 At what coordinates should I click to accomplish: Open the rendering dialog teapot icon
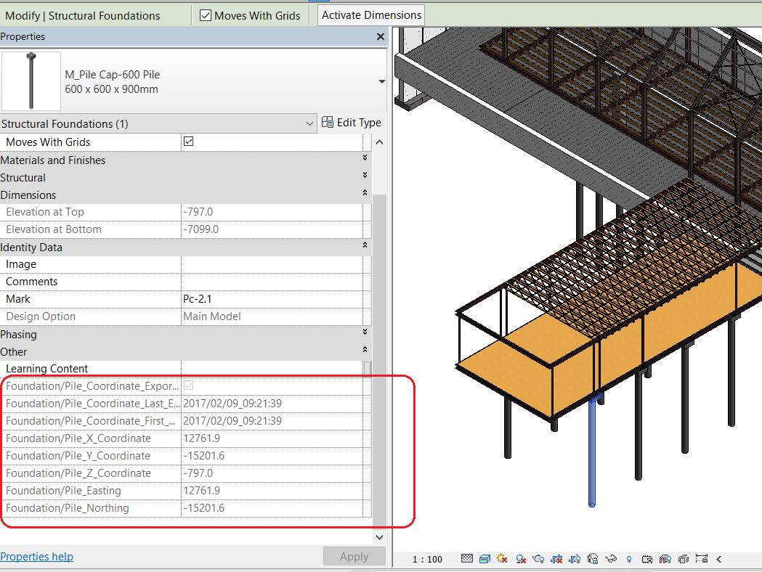(538, 559)
